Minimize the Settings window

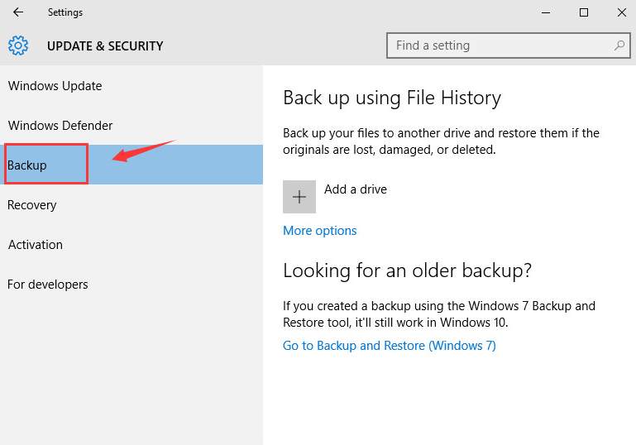546,12
